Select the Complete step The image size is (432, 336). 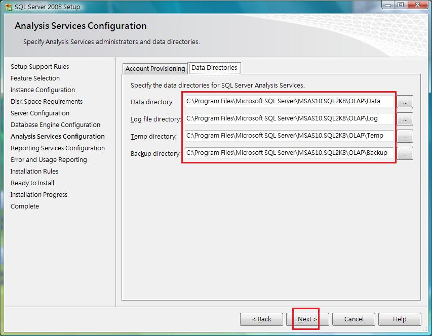click(25, 206)
